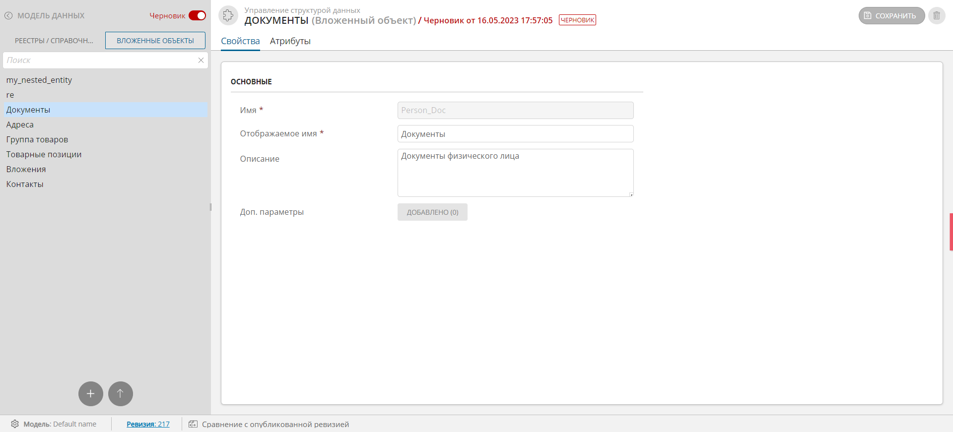Image resolution: width=953 pixels, height=432 pixels.
Task: Click the Отображаемое имя input field
Action: pos(515,134)
